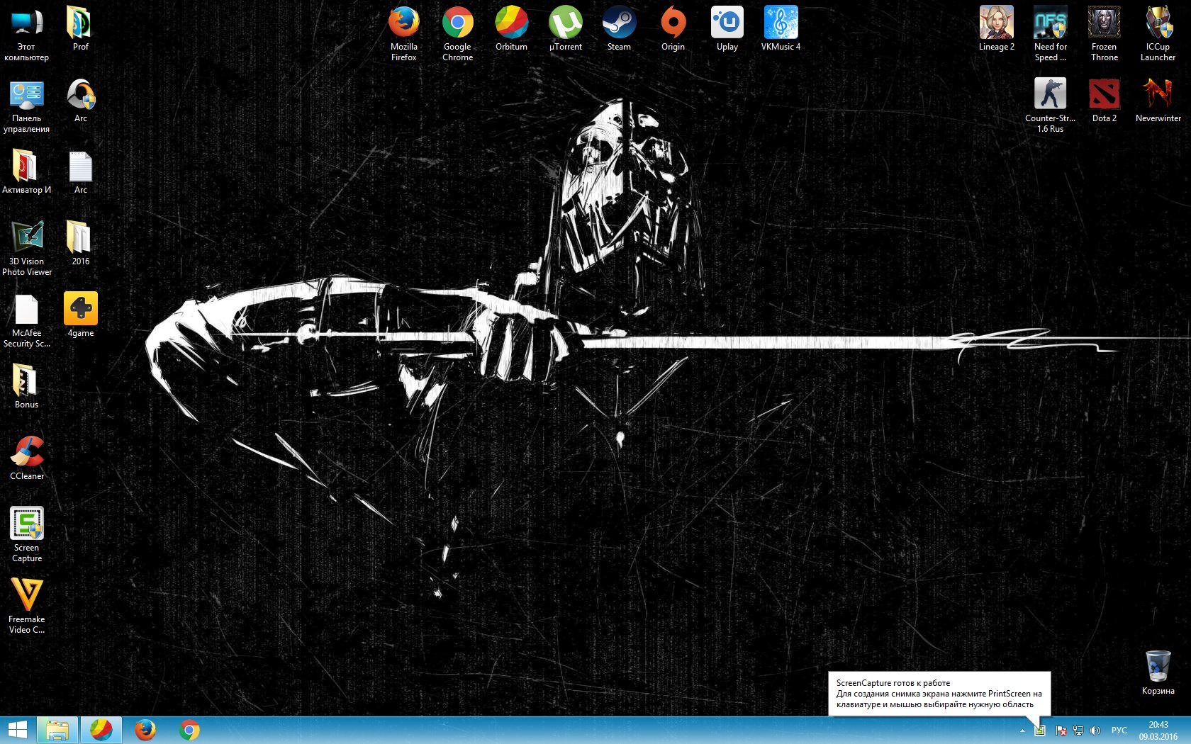
Task: Open the Корзина recycle bin
Action: coord(1158,672)
